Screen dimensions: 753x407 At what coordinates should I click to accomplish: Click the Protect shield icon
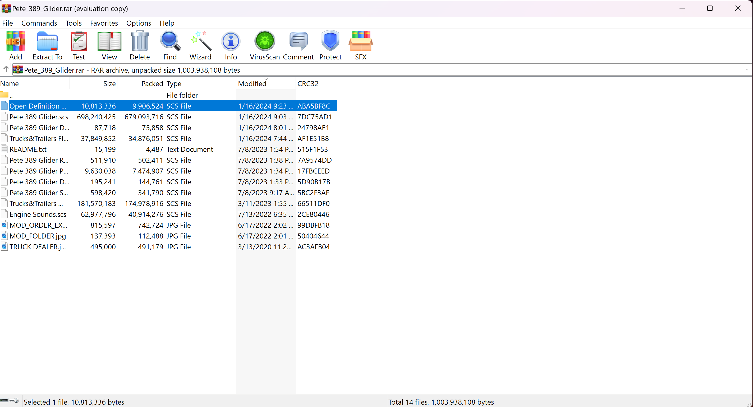coord(330,45)
